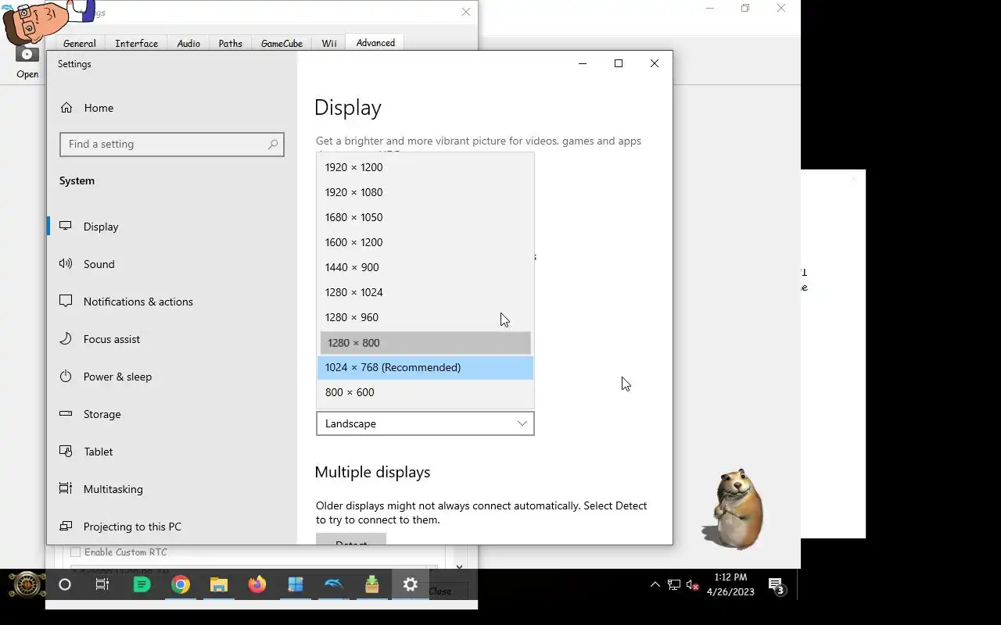This screenshot has height=625, width=1001.
Task: Open the steampunk Start button
Action: 27,584
